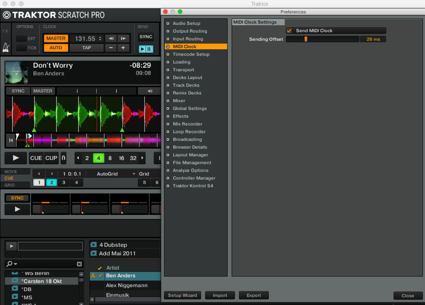Screen dimensions: 425x305
Task: Click the skip-to-start icon beside the stripe
Action: coord(11,140)
